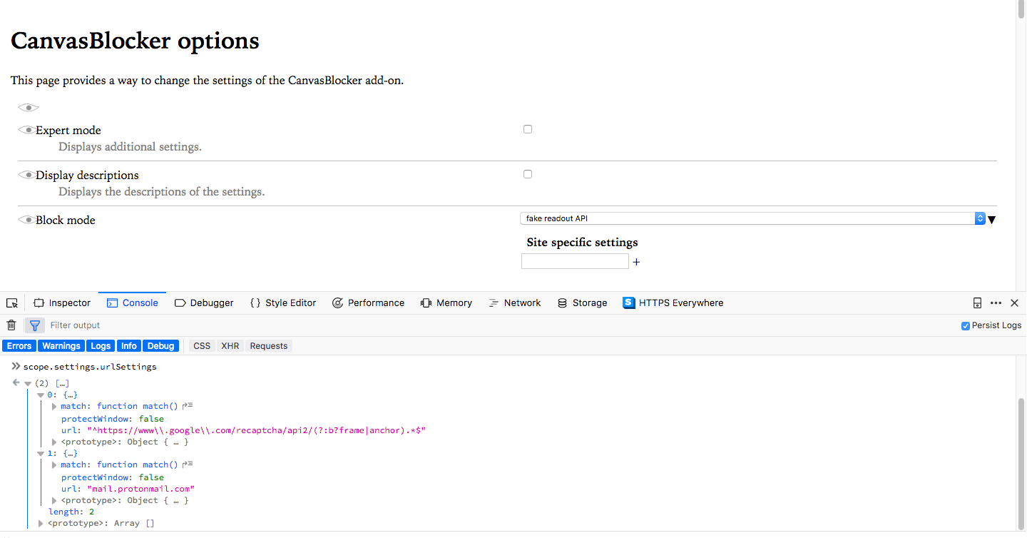
Task: Click the plus icon to add site setting
Action: pos(636,262)
